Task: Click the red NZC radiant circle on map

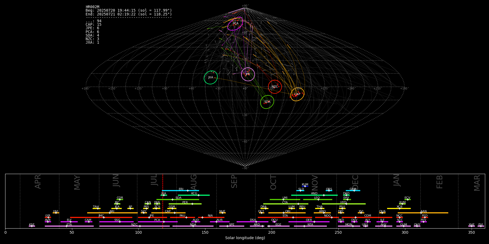Action: point(275,87)
